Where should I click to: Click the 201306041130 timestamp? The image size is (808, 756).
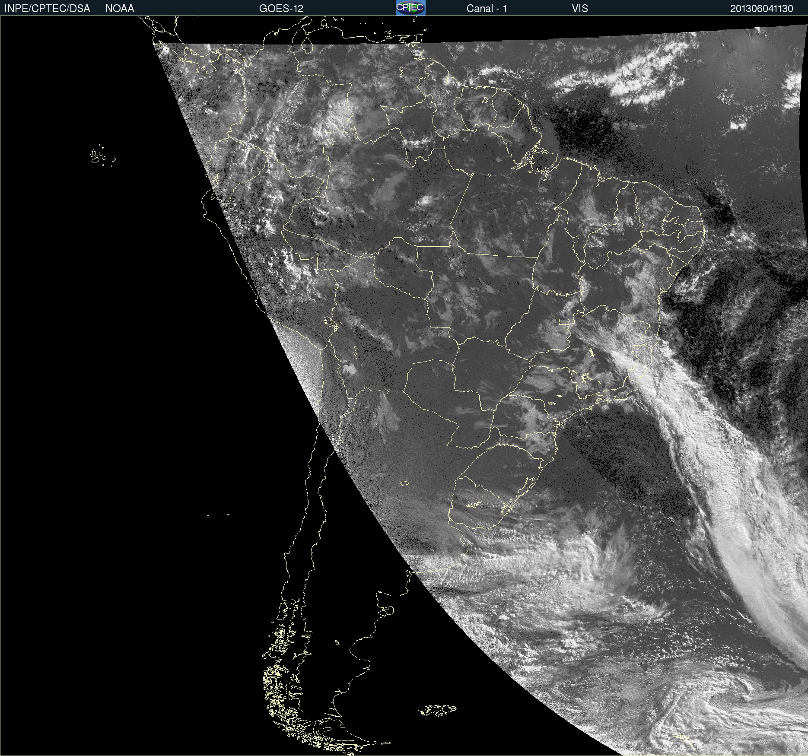762,9
